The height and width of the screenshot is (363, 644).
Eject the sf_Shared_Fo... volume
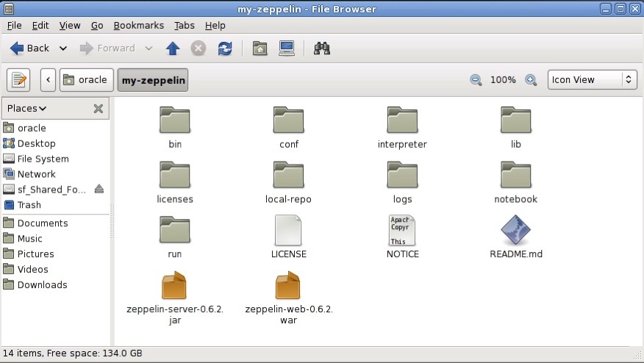click(99, 189)
